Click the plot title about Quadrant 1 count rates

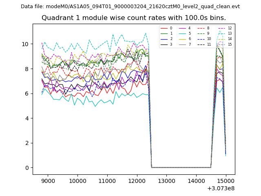pos(133,18)
